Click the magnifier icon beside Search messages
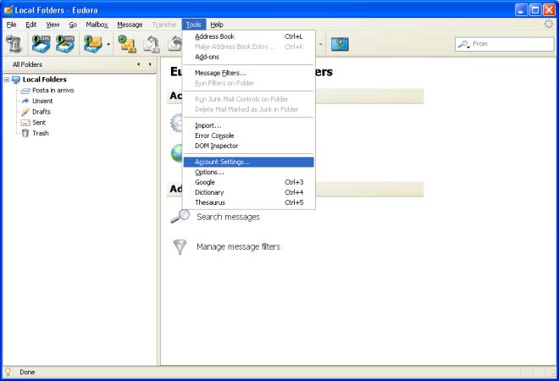 point(180,217)
